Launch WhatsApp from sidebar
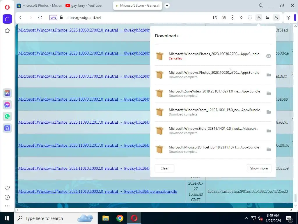298x224 pixels. coord(7,116)
